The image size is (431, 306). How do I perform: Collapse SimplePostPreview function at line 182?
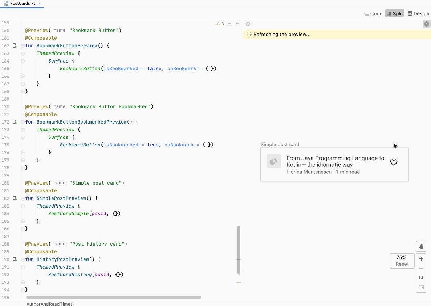23,198
